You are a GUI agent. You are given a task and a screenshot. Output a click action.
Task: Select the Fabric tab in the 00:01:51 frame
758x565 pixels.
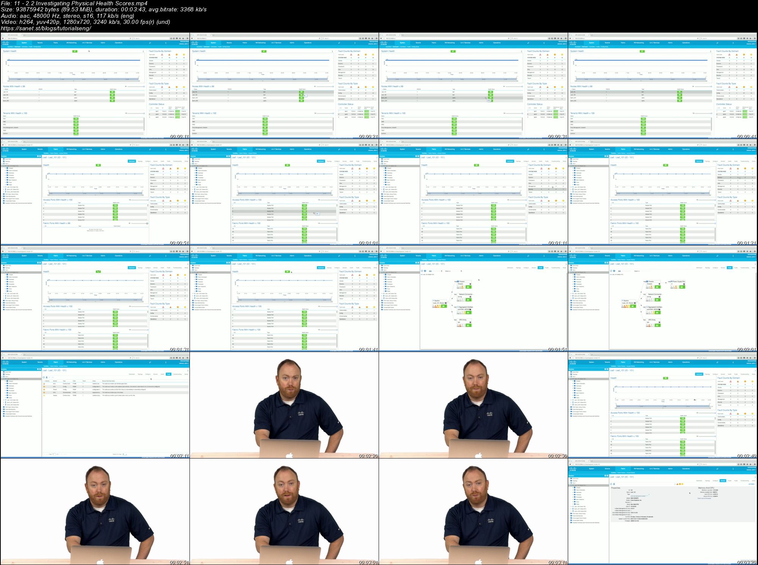434,255
